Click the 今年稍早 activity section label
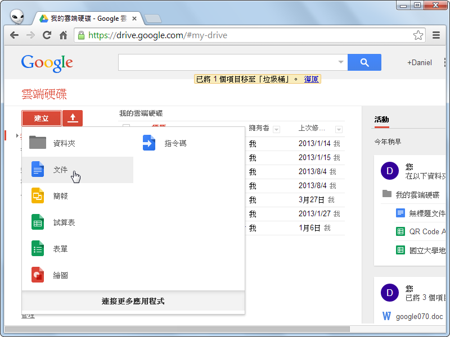The width and height of the screenshot is (450, 337). (388, 142)
